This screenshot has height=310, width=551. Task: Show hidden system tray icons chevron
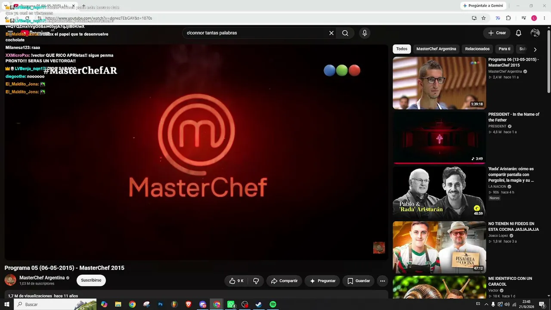point(486,304)
